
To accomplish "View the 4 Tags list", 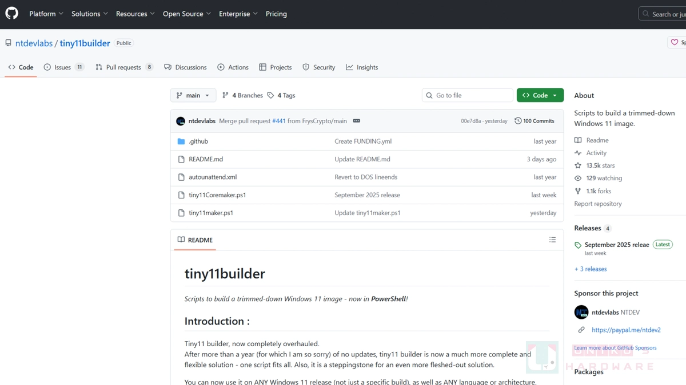I will click(281, 95).
